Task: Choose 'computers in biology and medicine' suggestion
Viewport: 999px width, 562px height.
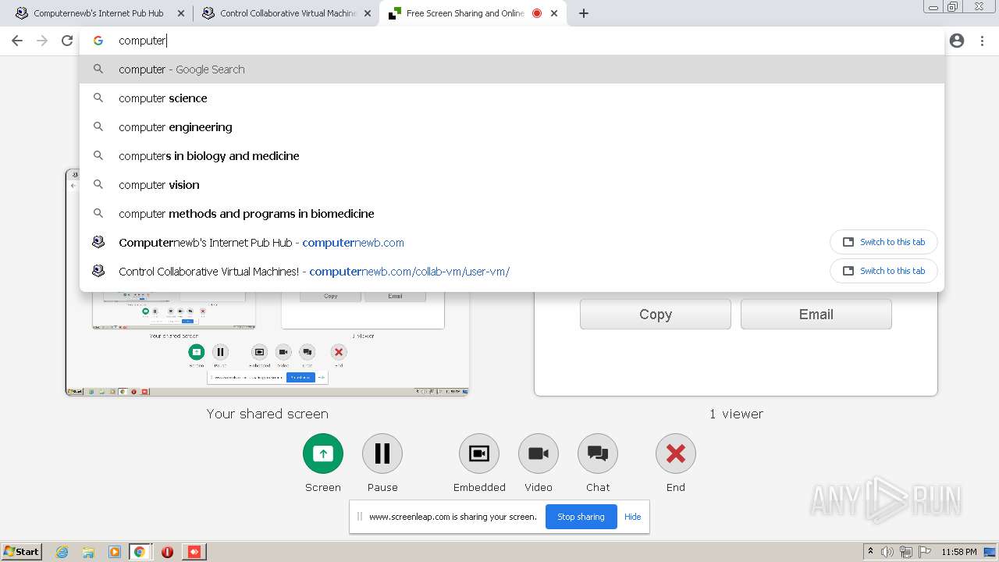Action: click(512, 156)
